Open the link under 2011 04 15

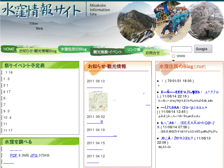coord(95,149)
